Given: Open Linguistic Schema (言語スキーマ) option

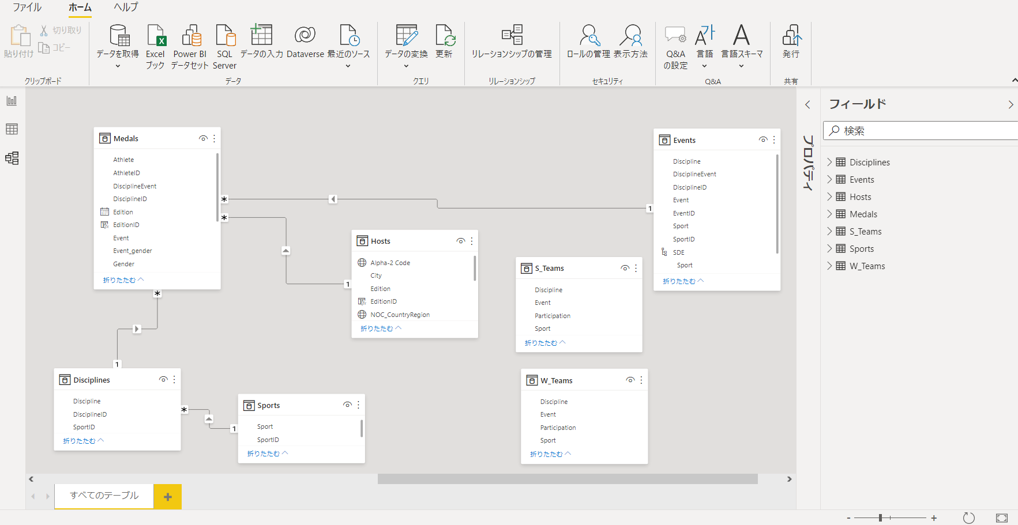Looking at the screenshot, I should [x=742, y=46].
